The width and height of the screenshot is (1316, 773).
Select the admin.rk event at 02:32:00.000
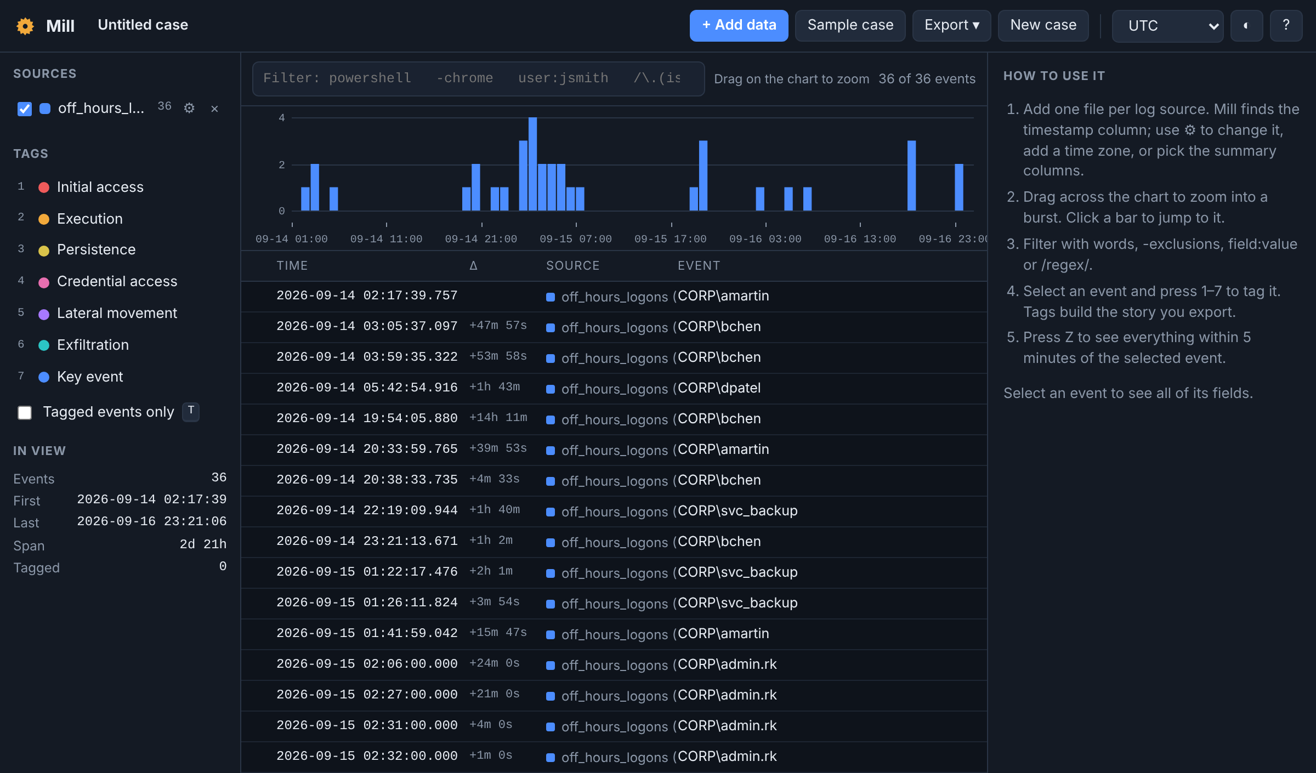coord(614,757)
